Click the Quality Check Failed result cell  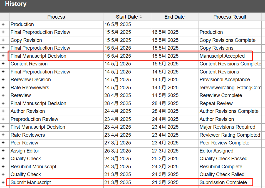pyautogui.click(x=222, y=174)
